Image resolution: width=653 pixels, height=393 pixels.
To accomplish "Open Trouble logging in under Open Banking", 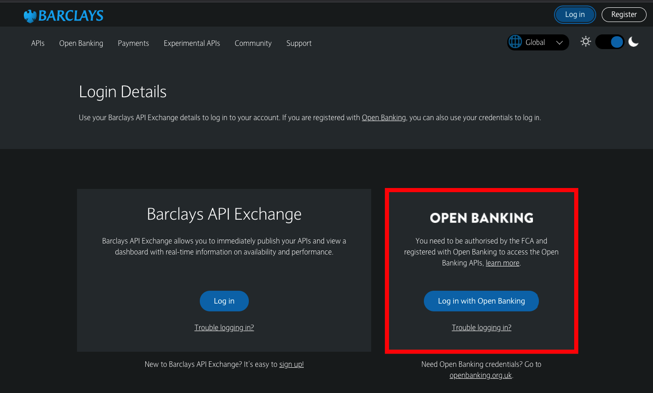I will 482,327.
